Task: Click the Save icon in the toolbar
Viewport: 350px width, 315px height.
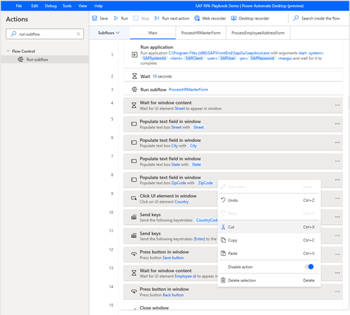Action: point(95,18)
